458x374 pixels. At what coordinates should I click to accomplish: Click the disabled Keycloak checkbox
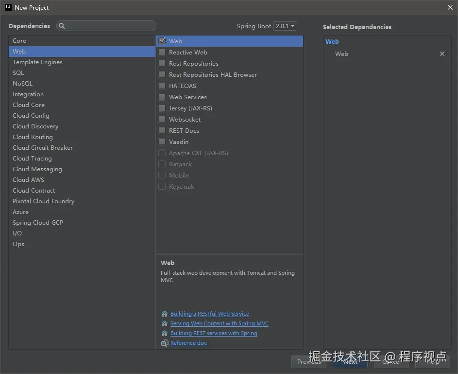162,187
